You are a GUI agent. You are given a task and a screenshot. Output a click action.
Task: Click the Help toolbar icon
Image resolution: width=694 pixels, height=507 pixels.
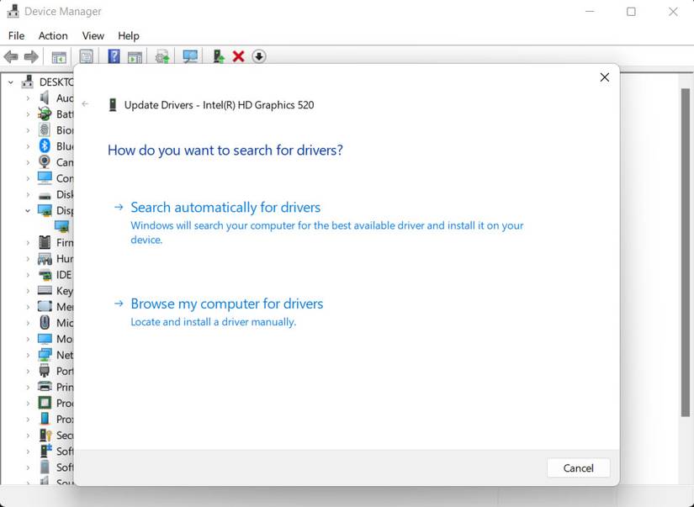coord(113,56)
